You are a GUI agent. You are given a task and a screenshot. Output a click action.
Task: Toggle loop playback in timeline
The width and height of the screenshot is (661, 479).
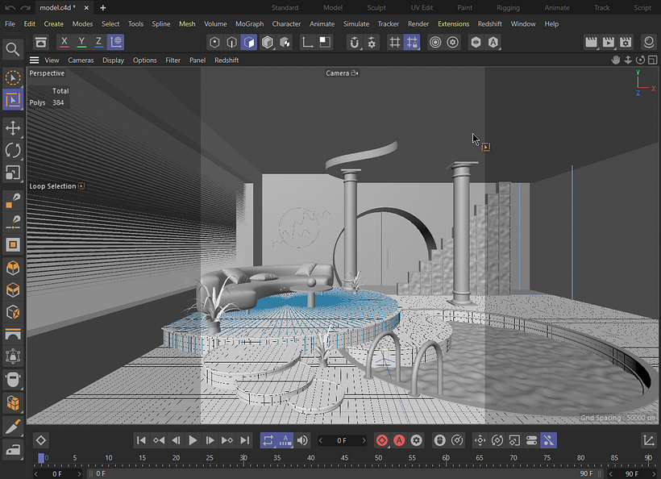268,440
